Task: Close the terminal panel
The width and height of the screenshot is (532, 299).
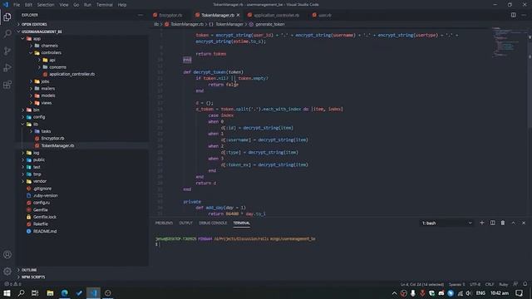Action: pyautogui.click(x=524, y=223)
